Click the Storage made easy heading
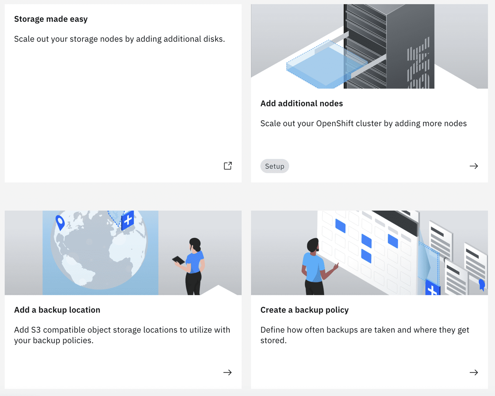This screenshot has height=396, width=495. (51, 19)
